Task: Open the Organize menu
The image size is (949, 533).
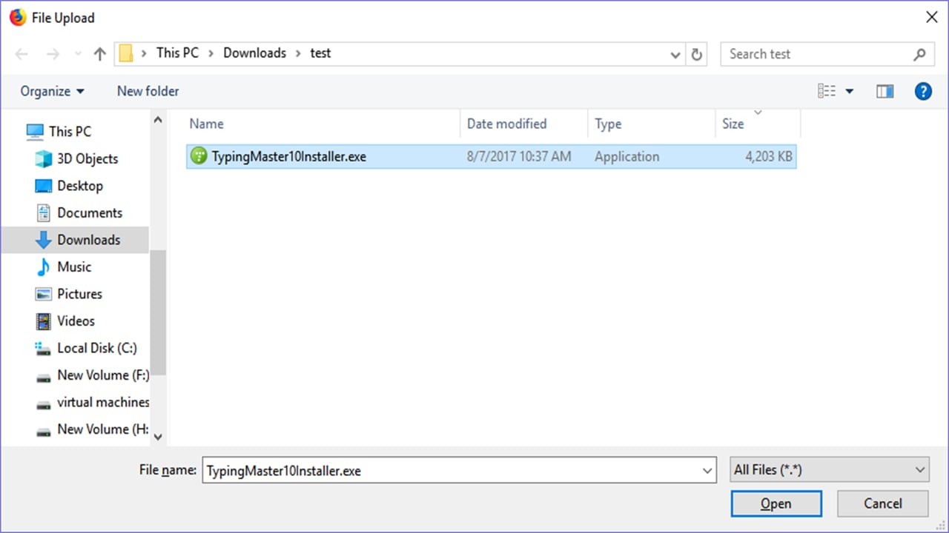Action: pos(52,91)
